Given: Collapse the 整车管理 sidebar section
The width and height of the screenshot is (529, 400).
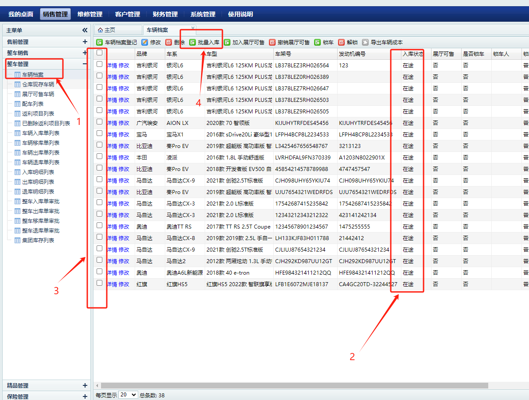Looking at the screenshot, I should pyautogui.click(x=85, y=64).
